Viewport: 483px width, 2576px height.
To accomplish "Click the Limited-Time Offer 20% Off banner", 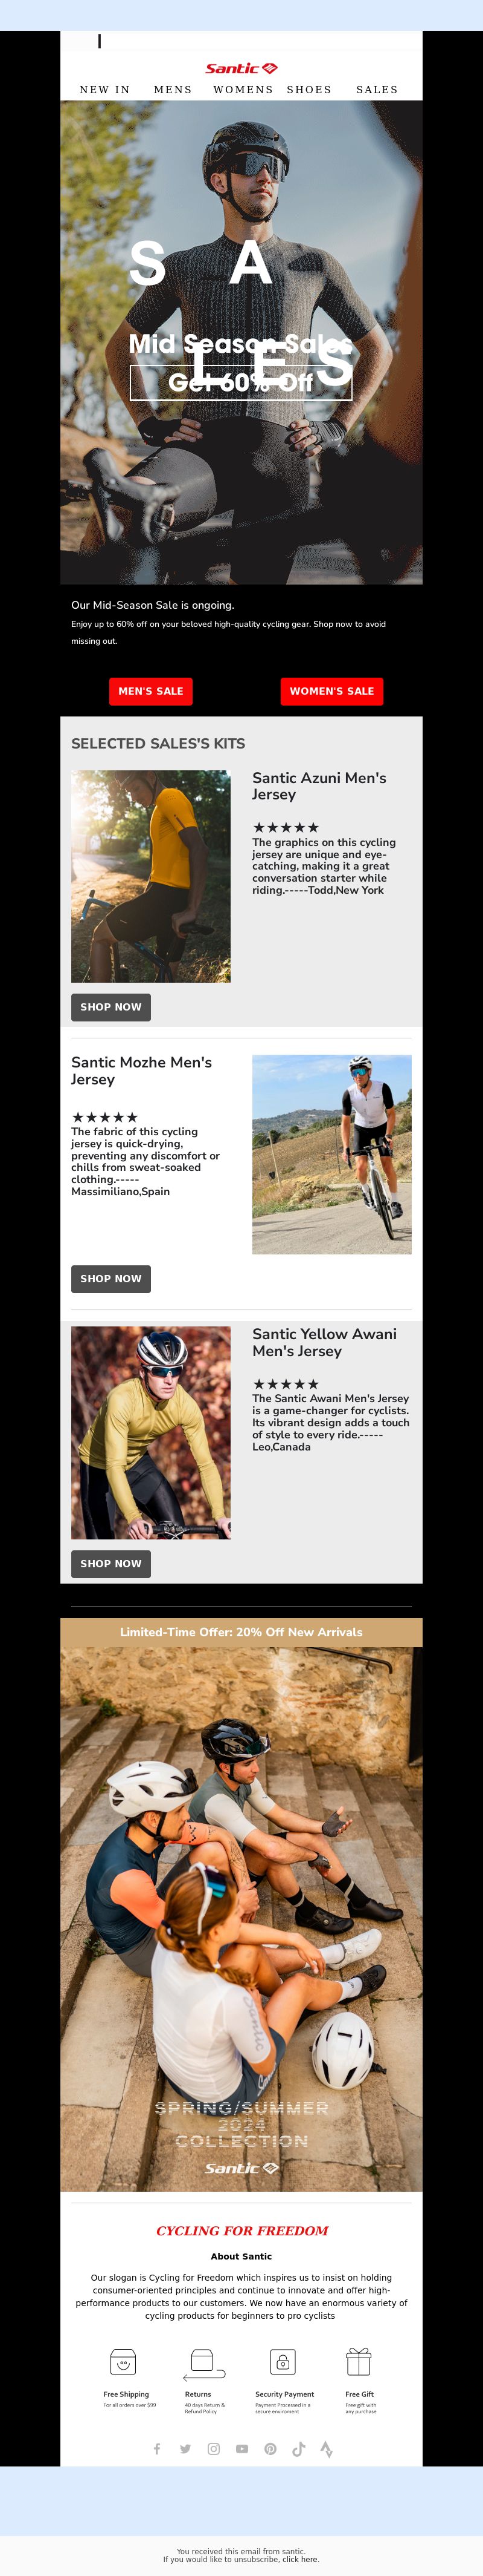I will [x=241, y=1632].
